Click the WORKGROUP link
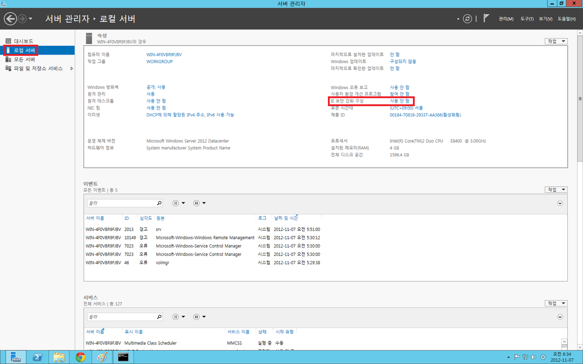This screenshot has height=364, width=583. [x=160, y=62]
